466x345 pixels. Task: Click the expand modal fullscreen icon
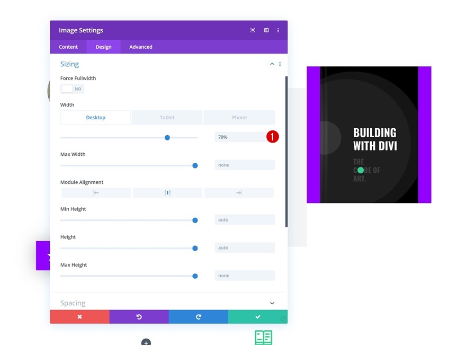pyautogui.click(x=253, y=30)
